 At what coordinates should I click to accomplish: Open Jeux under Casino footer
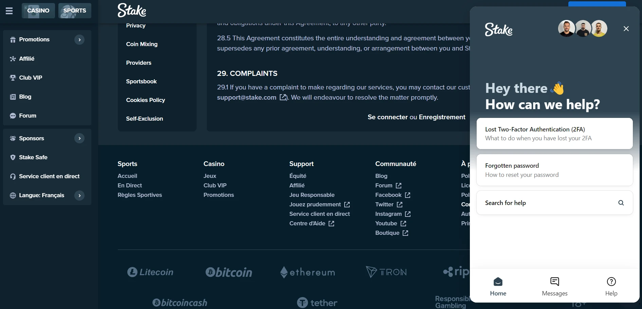click(210, 176)
